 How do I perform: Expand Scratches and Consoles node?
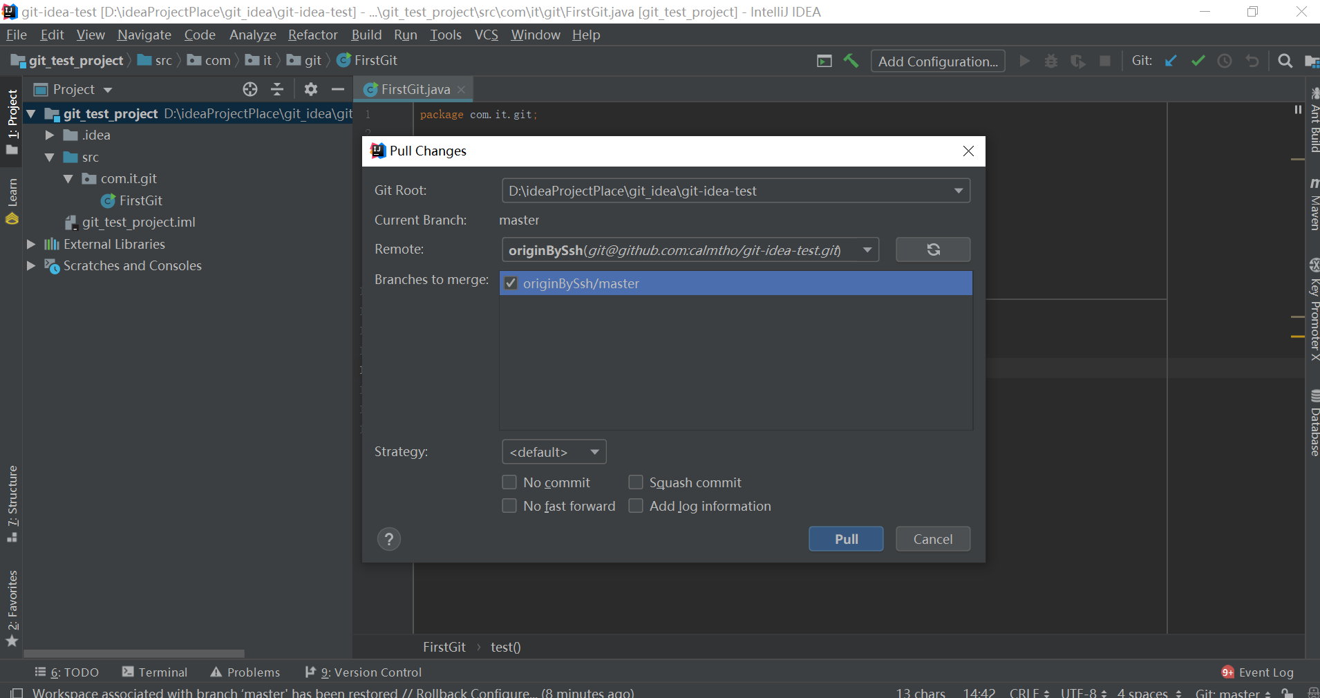coord(31,265)
